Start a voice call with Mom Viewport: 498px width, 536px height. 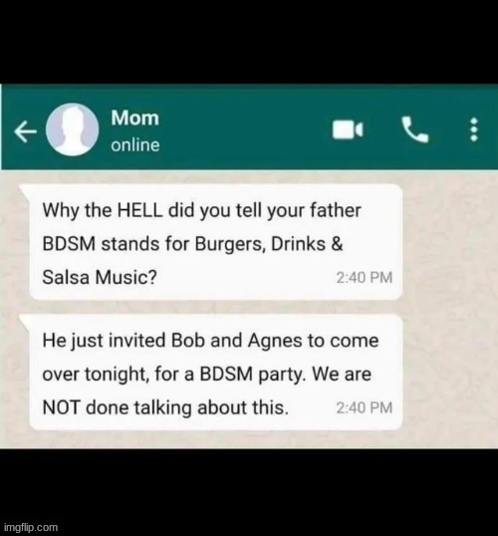(x=414, y=130)
